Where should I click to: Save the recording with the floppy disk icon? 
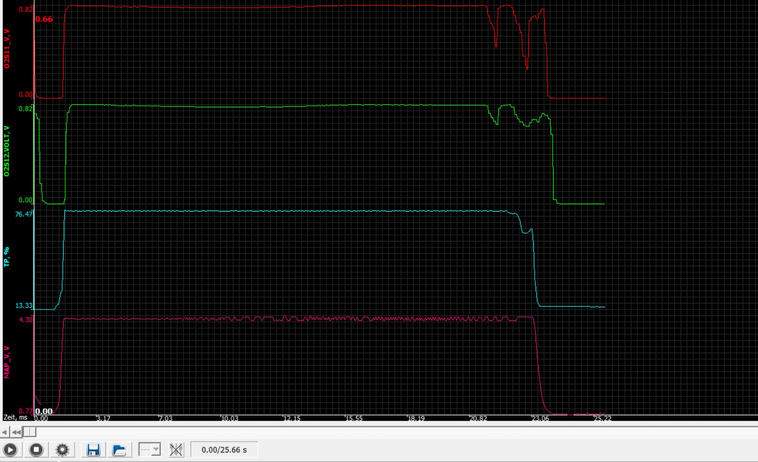[93, 450]
